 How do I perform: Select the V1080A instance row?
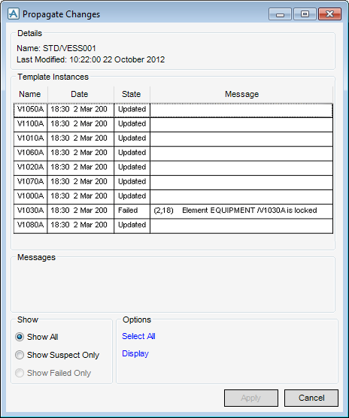coord(173,226)
